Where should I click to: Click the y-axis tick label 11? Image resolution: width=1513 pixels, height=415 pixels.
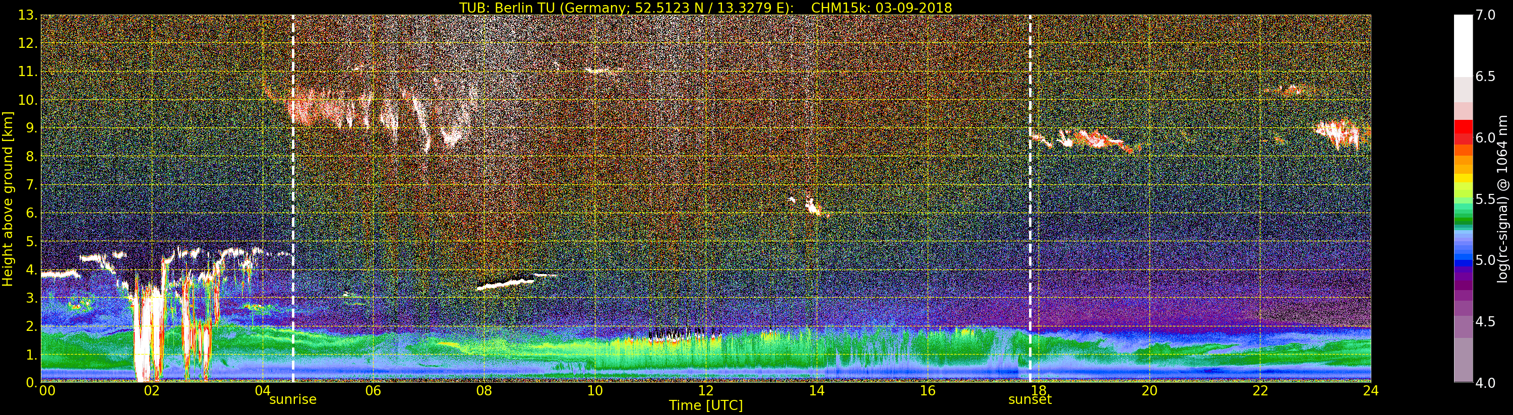pyautogui.click(x=27, y=72)
